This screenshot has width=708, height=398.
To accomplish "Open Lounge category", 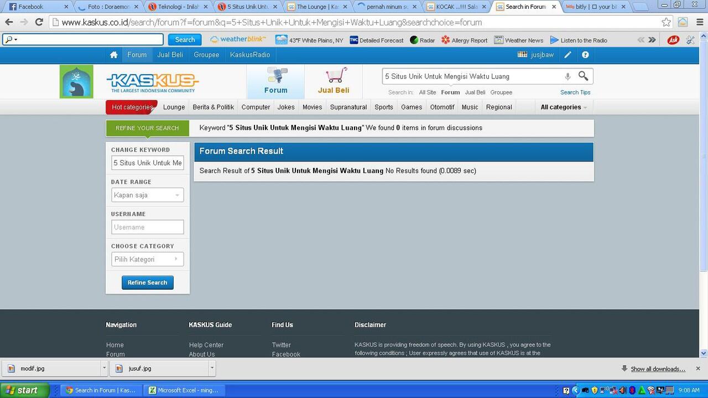I will click(174, 107).
